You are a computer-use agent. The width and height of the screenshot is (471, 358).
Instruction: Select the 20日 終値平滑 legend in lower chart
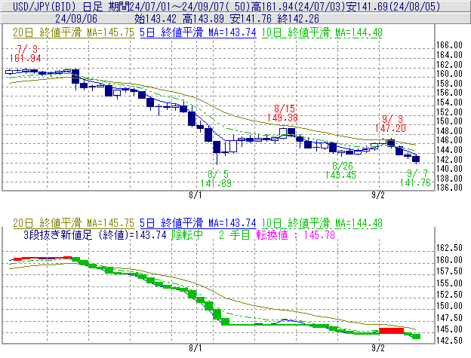(73, 223)
